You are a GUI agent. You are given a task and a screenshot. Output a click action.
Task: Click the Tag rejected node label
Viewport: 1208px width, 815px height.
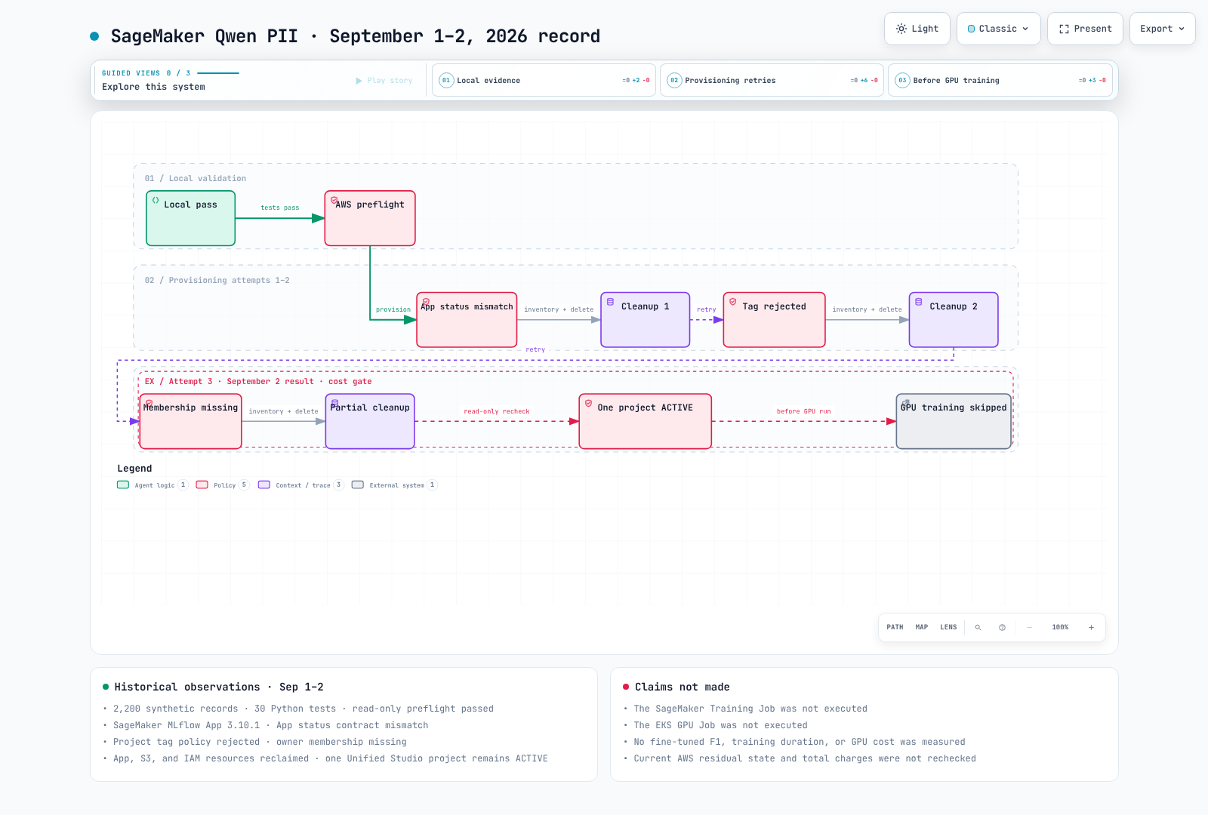click(x=774, y=306)
